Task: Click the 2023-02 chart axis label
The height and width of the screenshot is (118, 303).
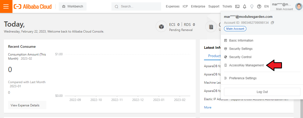Action: (180, 100)
